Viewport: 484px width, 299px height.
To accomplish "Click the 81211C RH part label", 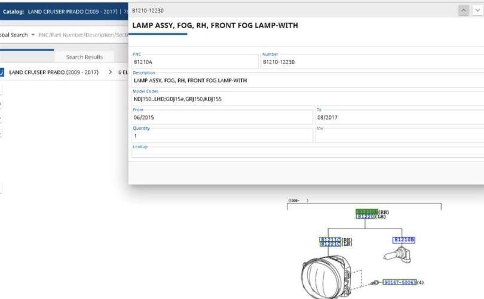I will point(330,239).
